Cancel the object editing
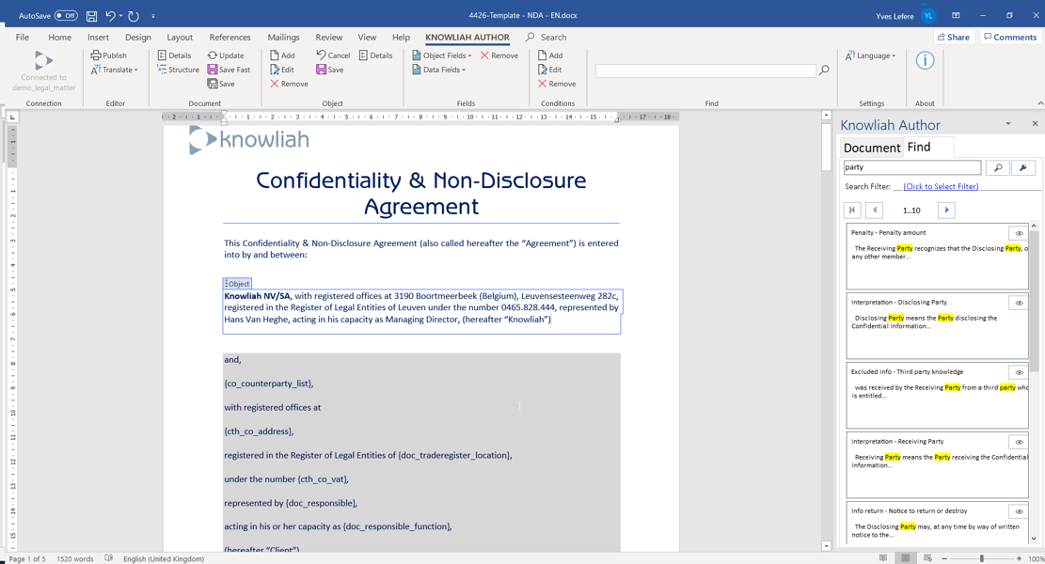1045x564 pixels. tap(333, 55)
